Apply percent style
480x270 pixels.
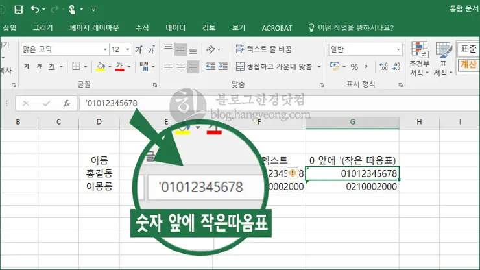point(354,67)
